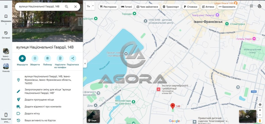
Task: Click Прокат човнів і катамаранів marker
Action: pos(126,54)
